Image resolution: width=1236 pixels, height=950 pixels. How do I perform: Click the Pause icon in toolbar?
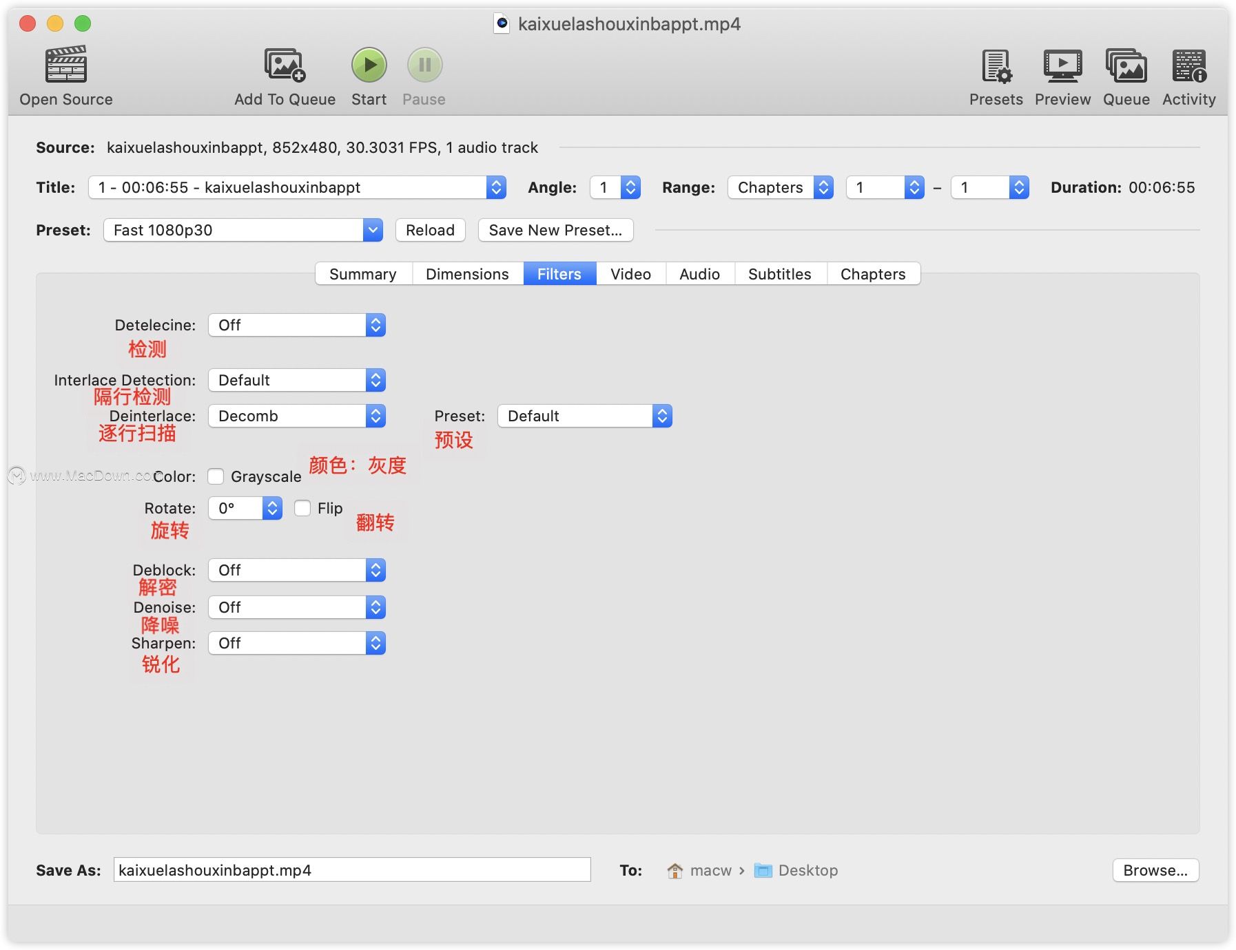pyautogui.click(x=424, y=65)
